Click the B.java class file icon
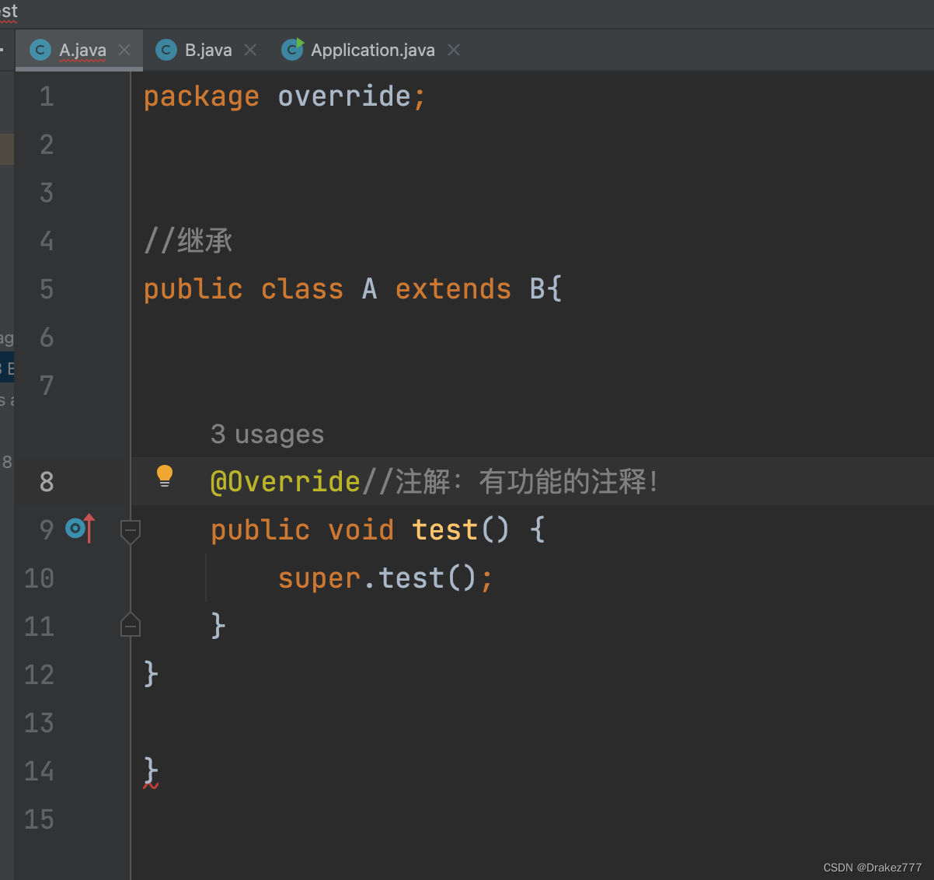 click(166, 51)
